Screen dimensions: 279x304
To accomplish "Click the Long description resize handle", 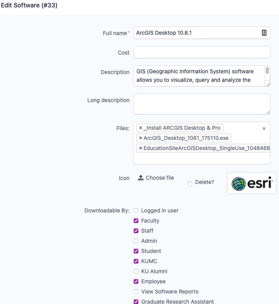I will tap(268, 113).
